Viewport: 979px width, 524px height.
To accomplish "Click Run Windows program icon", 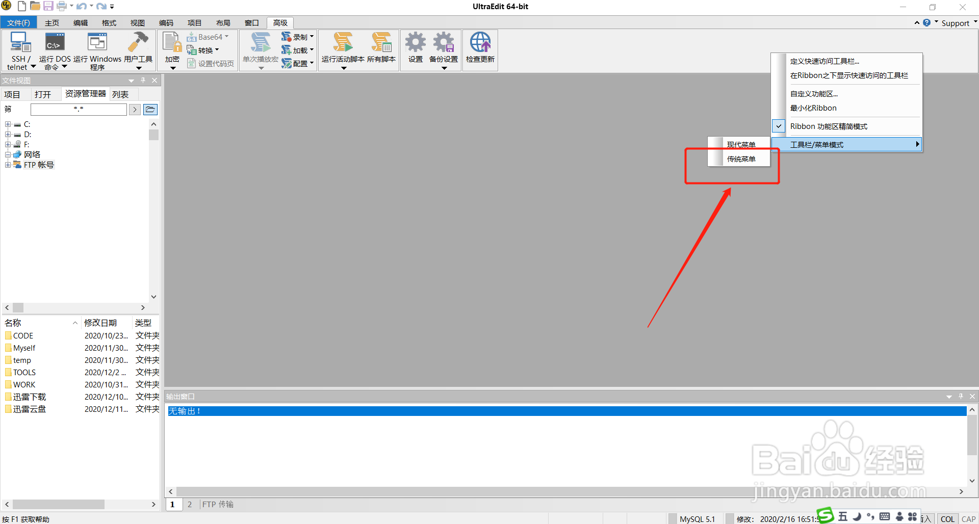I will [97, 50].
